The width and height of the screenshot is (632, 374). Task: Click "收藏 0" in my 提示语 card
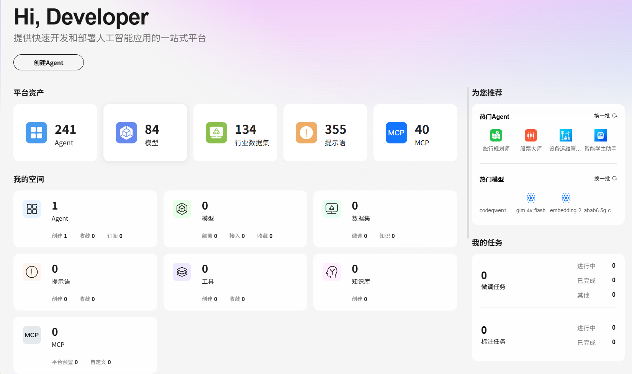87,299
